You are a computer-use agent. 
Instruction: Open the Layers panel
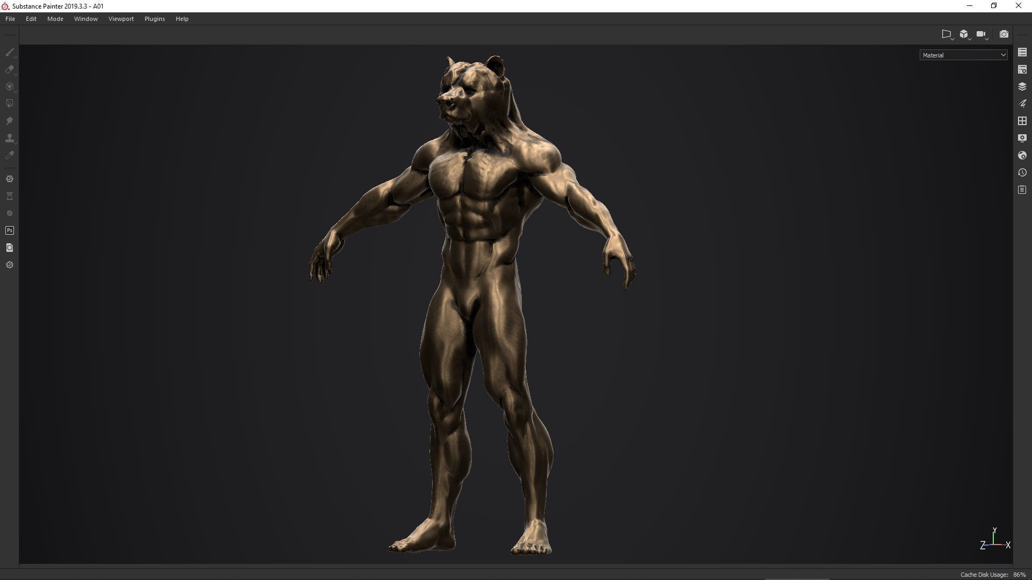pyautogui.click(x=1022, y=86)
